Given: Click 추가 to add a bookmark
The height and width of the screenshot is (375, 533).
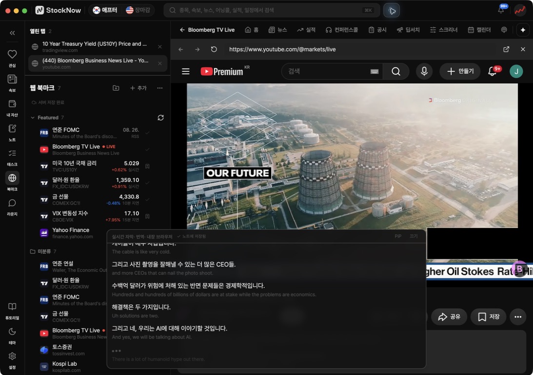Looking at the screenshot, I should 138,88.
